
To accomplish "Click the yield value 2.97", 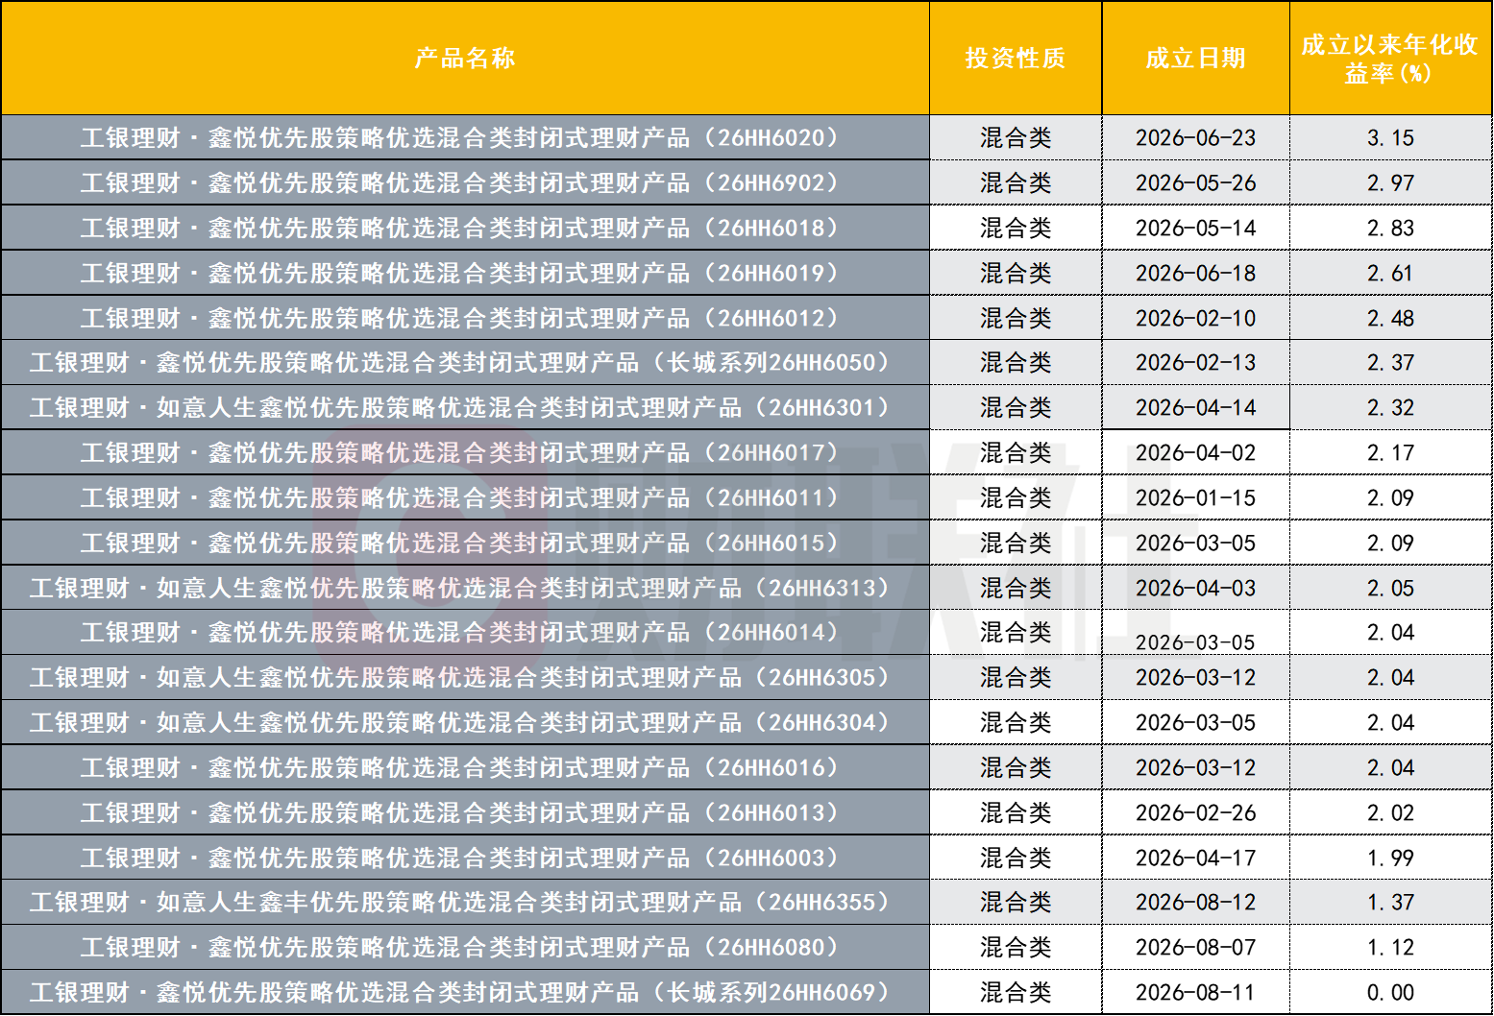I will [x=1390, y=183].
